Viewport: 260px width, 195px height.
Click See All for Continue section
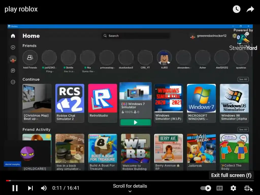[x=243, y=79]
